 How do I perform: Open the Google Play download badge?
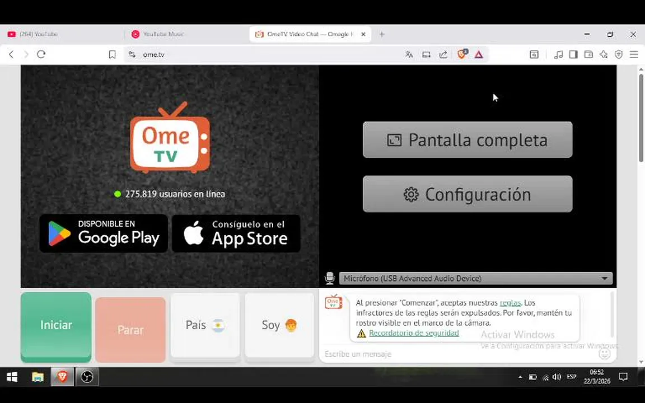pyautogui.click(x=104, y=233)
